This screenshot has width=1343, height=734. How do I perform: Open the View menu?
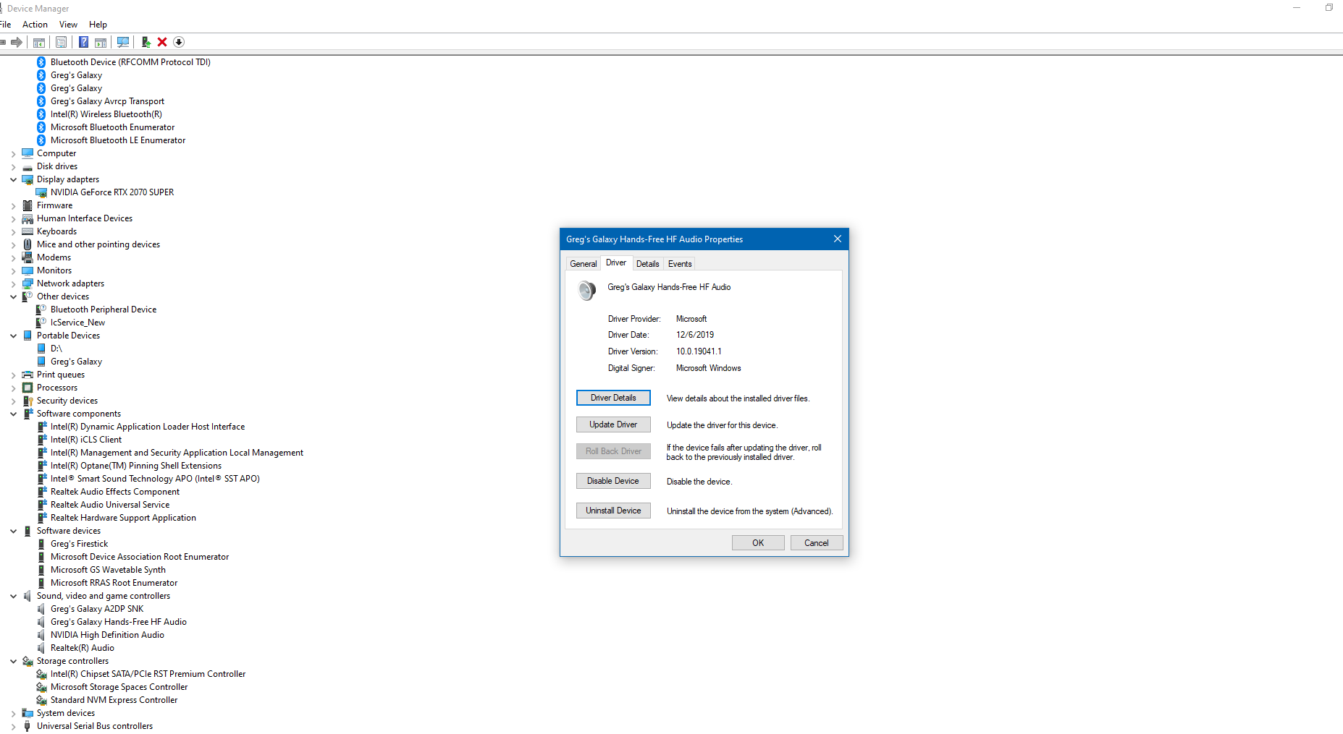click(68, 25)
